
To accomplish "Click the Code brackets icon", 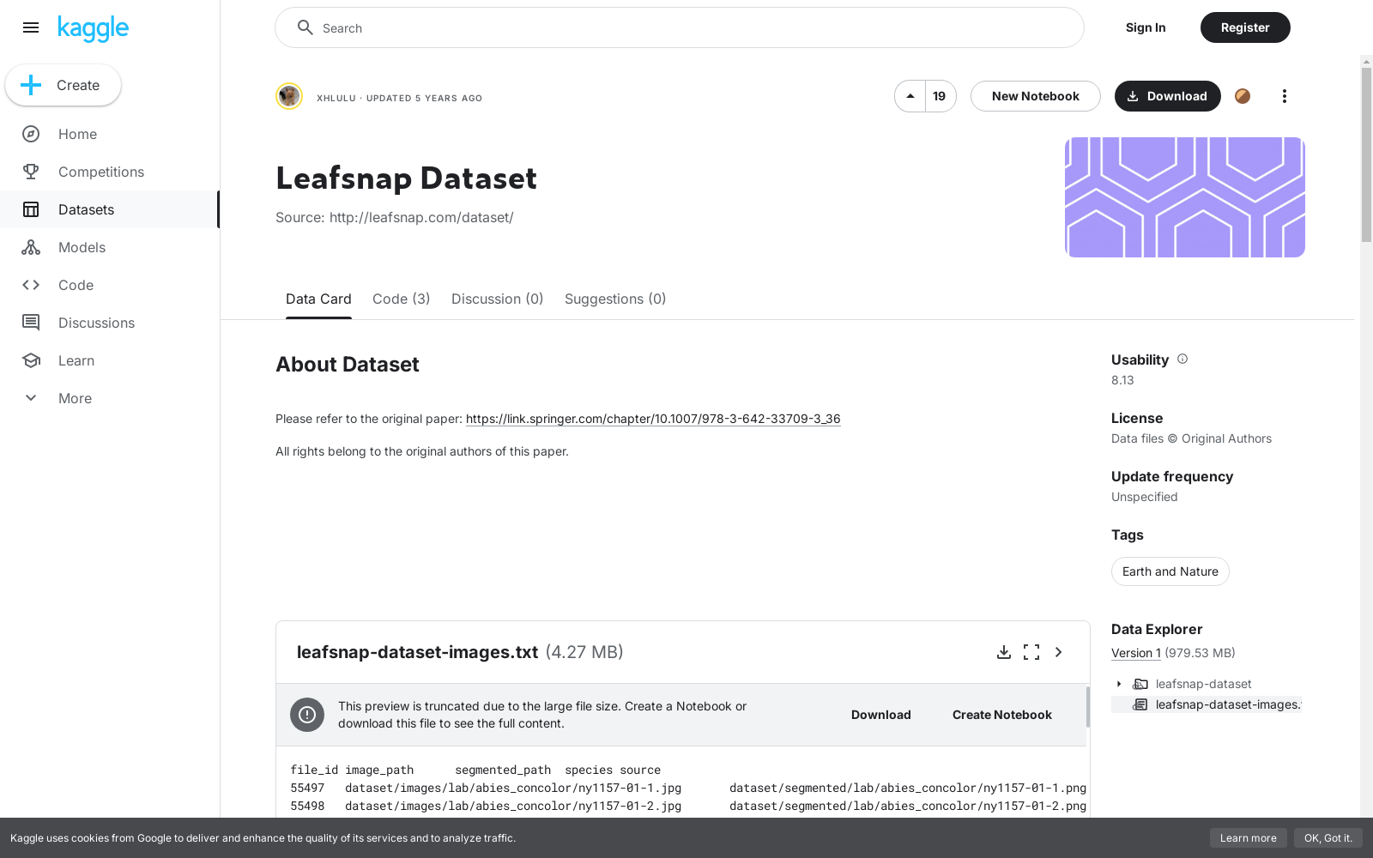I will pyautogui.click(x=31, y=285).
